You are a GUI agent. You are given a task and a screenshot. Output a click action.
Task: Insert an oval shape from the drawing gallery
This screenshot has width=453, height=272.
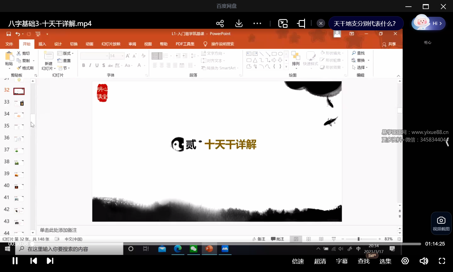(280, 53)
